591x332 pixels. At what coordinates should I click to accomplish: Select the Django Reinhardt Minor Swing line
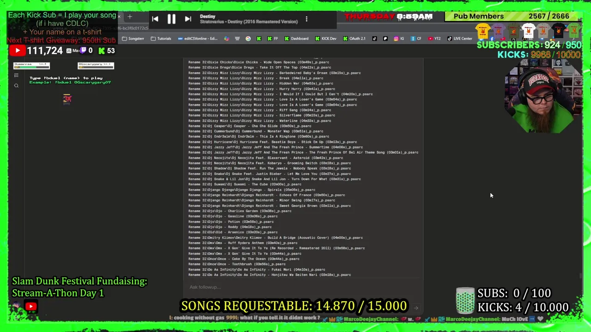click(261, 200)
